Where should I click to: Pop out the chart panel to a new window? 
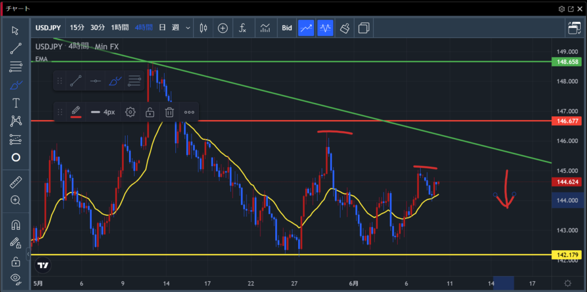tap(571, 9)
